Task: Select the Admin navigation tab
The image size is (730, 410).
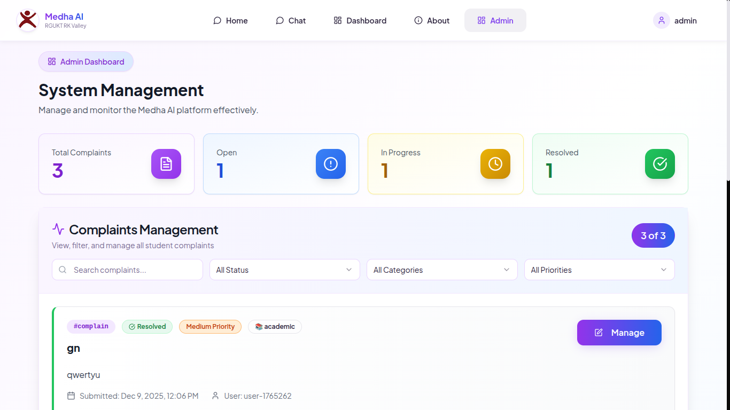Action: [495, 20]
